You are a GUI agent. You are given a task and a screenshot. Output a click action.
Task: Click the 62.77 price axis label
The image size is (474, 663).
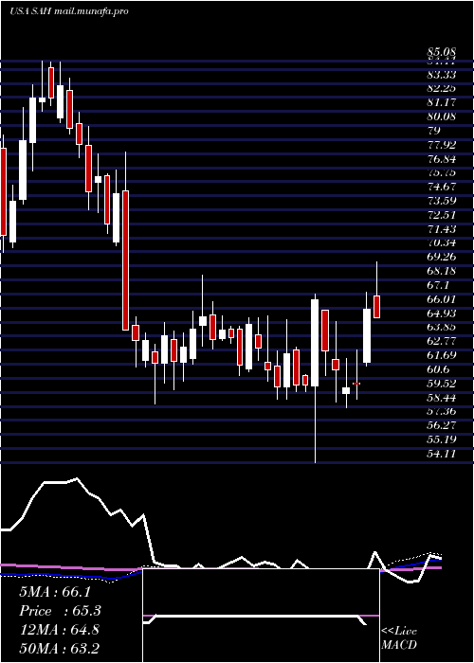tap(442, 341)
